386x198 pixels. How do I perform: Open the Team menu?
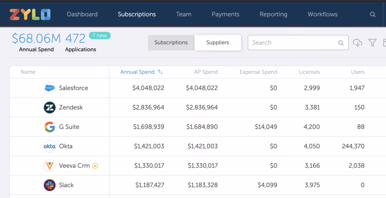(x=184, y=14)
